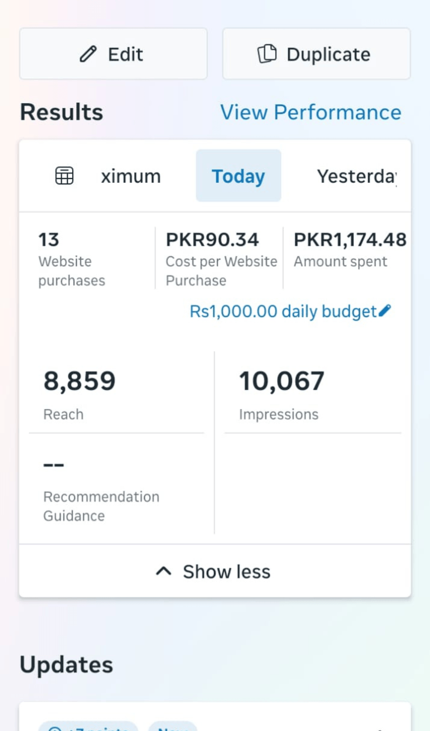The width and height of the screenshot is (430, 731).
Task: Click the PKR90.34 cost per purchase metric
Action: tap(220, 259)
